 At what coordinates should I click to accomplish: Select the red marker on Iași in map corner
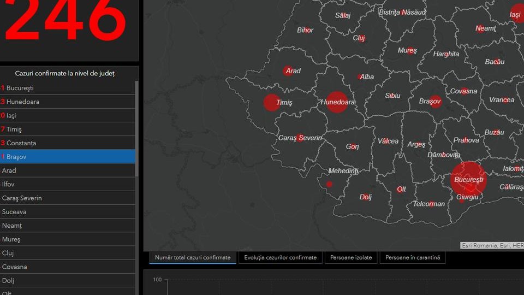[x=517, y=13]
